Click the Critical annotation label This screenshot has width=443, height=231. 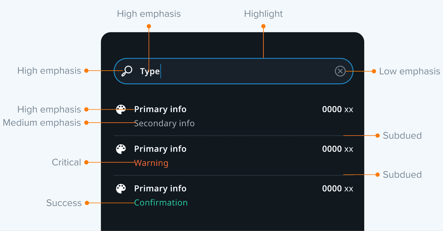(66, 162)
